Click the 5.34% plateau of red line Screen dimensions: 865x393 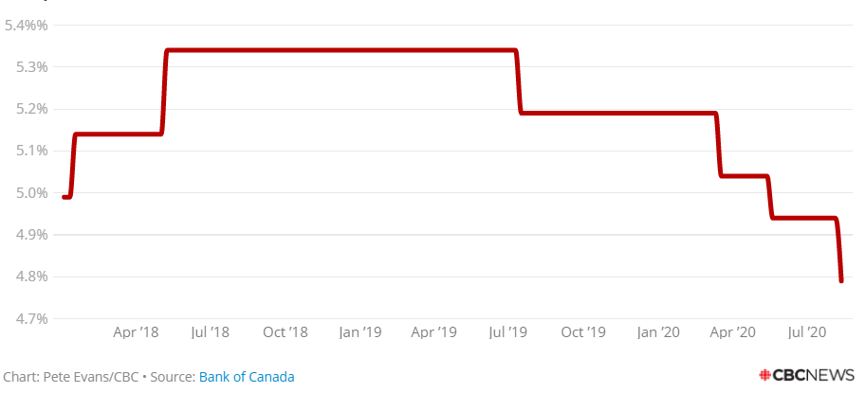click(x=340, y=50)
